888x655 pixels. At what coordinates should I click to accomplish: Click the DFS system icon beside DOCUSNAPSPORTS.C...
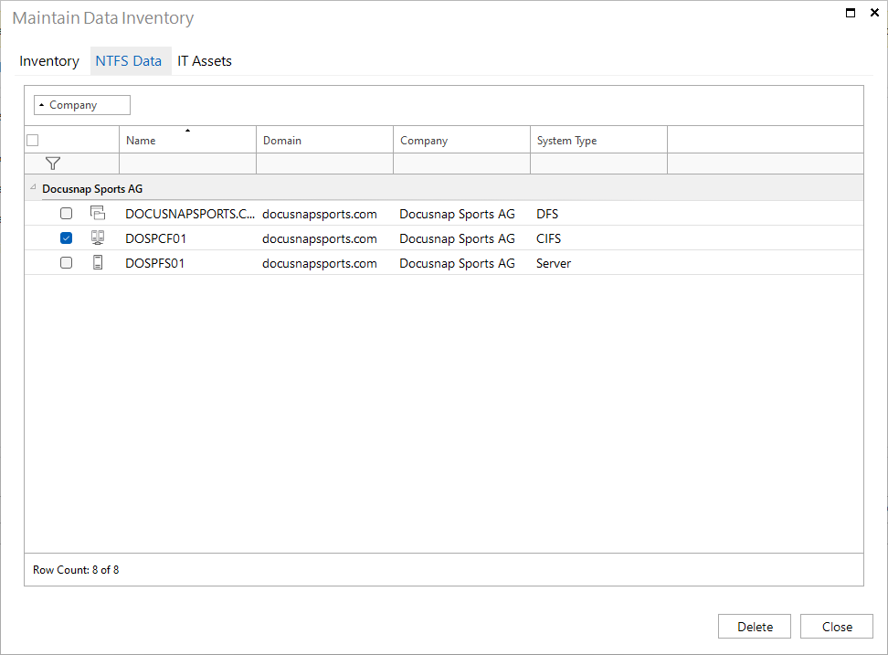click(x=98, y=213)
